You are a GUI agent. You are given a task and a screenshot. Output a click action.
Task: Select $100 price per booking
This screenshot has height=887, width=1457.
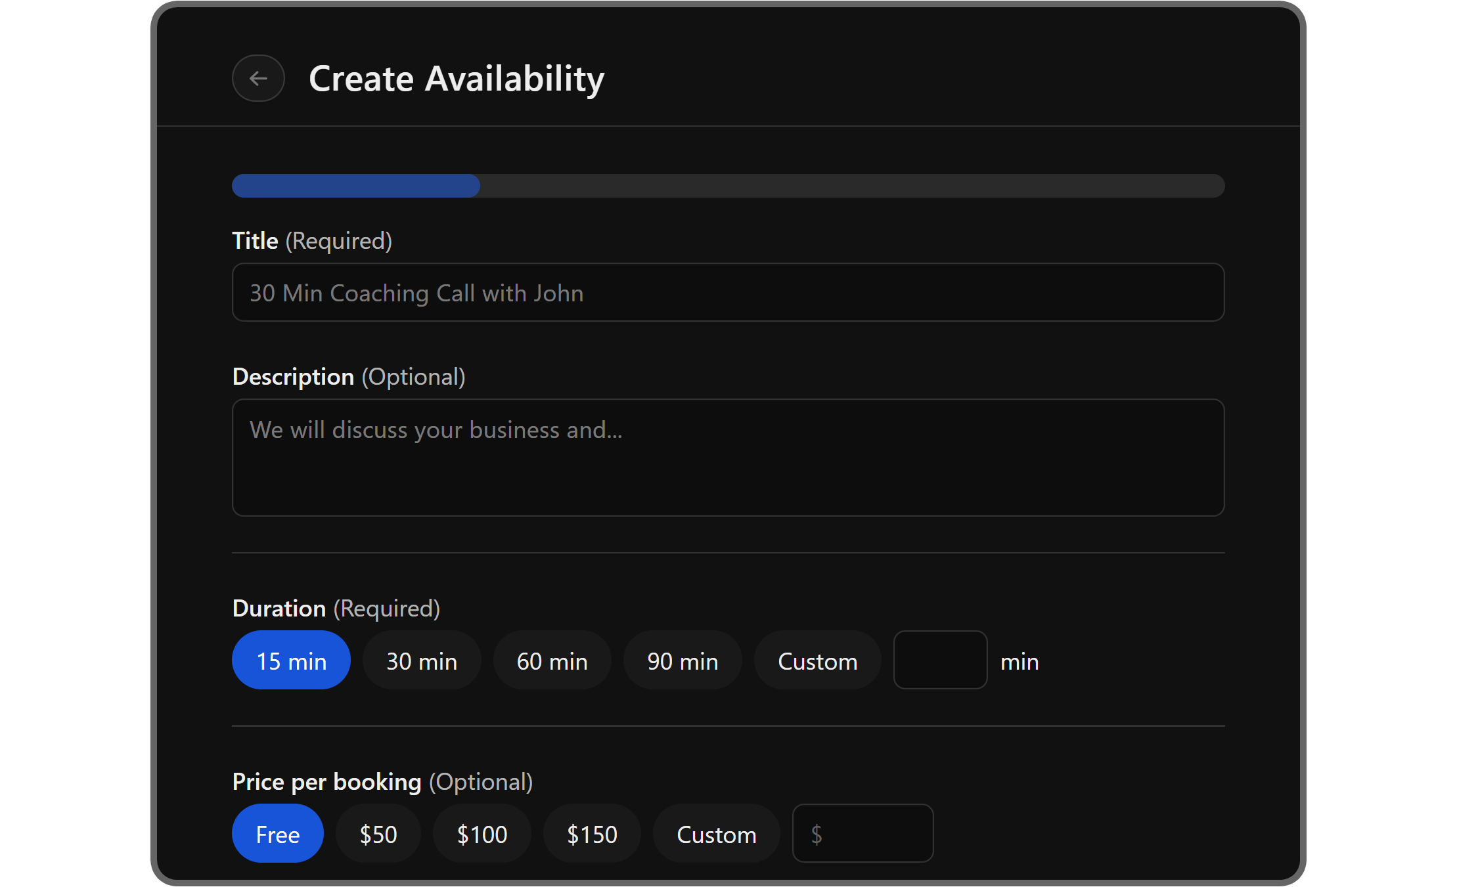pyautogui.click(x=482, y=834)
